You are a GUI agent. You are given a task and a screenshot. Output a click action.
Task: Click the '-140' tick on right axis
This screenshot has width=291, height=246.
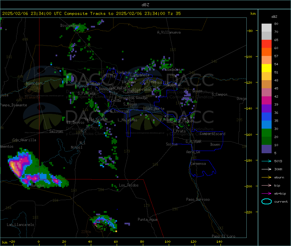tap(249, 108)
